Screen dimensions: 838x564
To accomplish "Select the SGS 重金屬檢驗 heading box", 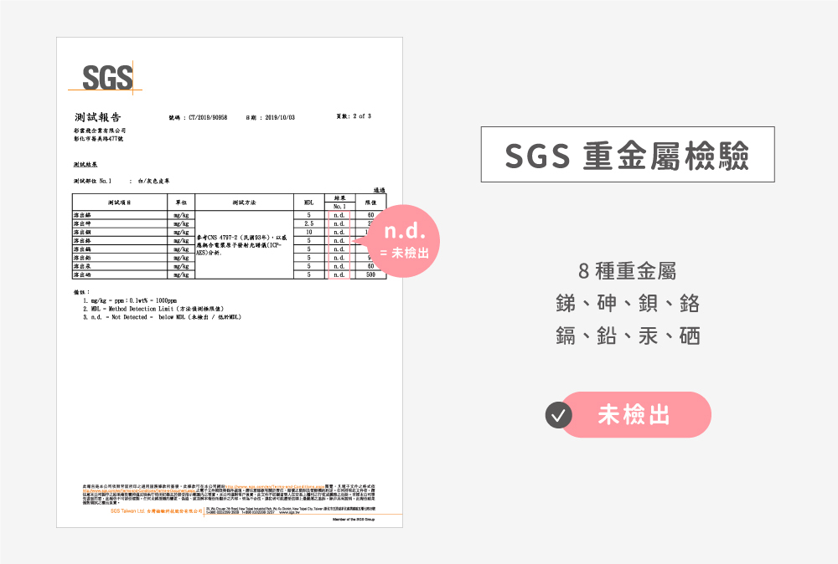I will coord(628,155).
